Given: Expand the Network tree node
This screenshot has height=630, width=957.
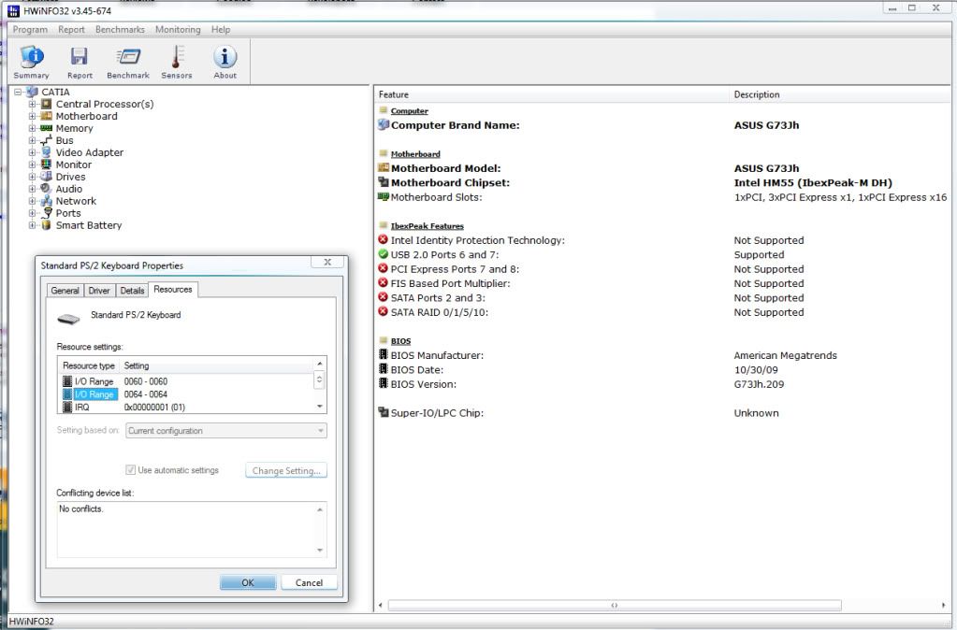Looking at the screenshot, I should (33, 201).
